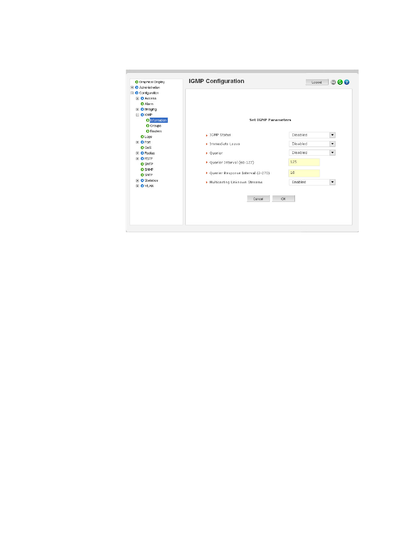Open the IGMP Status dropdown
The height and width of the screenshot is (534, 412).
pyautogui.click(x=312, y=135)
